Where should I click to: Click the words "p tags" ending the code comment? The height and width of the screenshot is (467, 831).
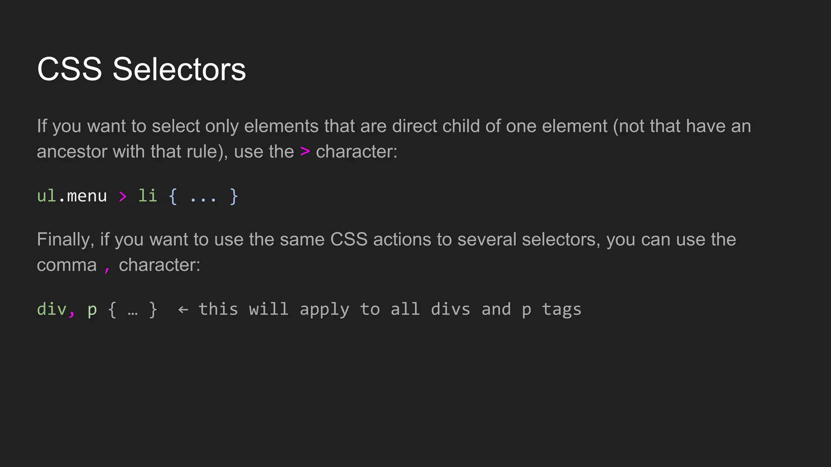(551, 310)
